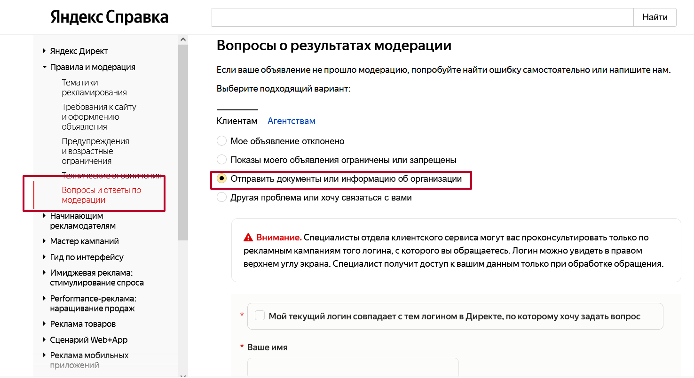Click the red warning triangle icon
The width and height of the screenshot is (694, 378).
pyautogui.click(x=248, y=237)
